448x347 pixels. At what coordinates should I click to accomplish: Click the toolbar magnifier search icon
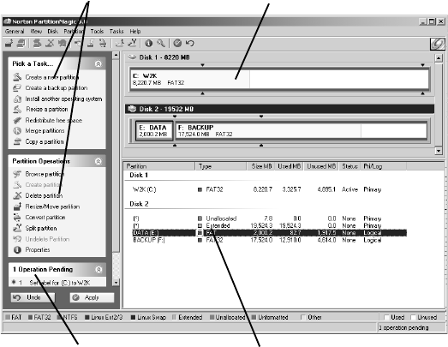pos(161,43)
